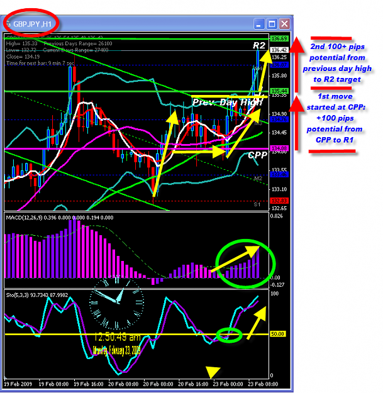This screenshot has height=393, width=383.
Task: Click the 12:50:49 am clock readout
Action: [117, 337]
